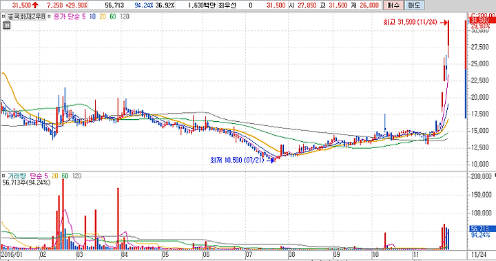Select the 20-day price moving average label
This screenshot has width=496, height=261.
[x=103, y=17]
